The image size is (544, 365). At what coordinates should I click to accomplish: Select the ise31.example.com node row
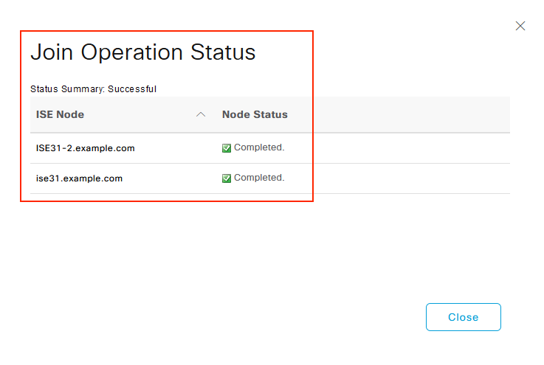pyautogui.click(x=270, y=178)
